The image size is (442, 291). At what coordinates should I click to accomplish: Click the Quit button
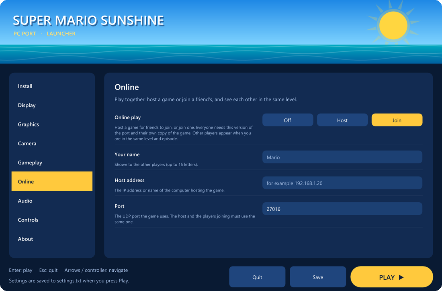(257, 277)
